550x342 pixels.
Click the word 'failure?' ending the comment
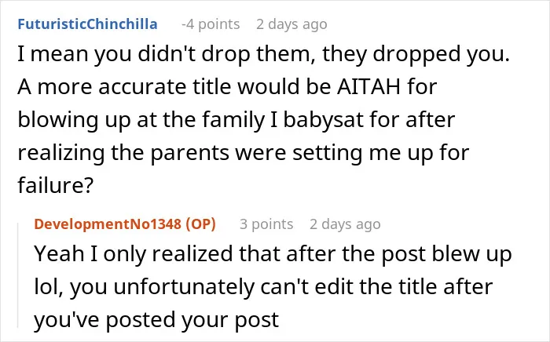click(x=56, y=185)
